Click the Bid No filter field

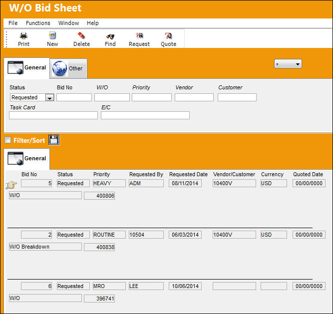click(74, 97)
